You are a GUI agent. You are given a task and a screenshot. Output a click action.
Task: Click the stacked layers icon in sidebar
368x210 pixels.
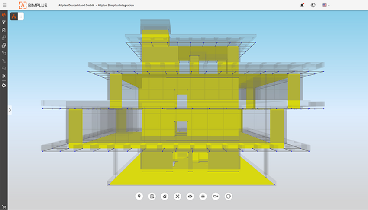click(x=4, y=45)
